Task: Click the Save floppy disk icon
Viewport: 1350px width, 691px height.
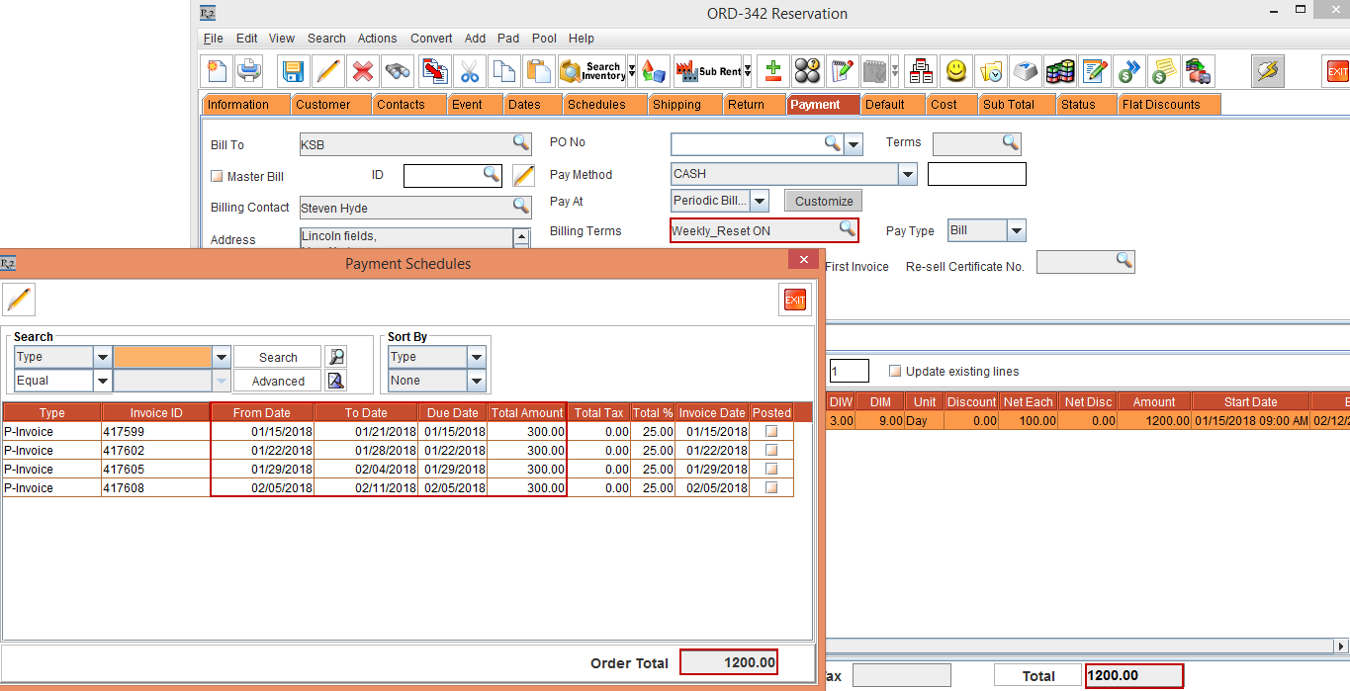Action: coord(293,71)
